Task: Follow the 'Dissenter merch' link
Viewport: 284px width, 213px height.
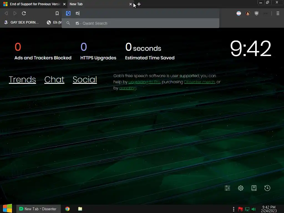Action: pyautogui.click(x=199, y=82)
